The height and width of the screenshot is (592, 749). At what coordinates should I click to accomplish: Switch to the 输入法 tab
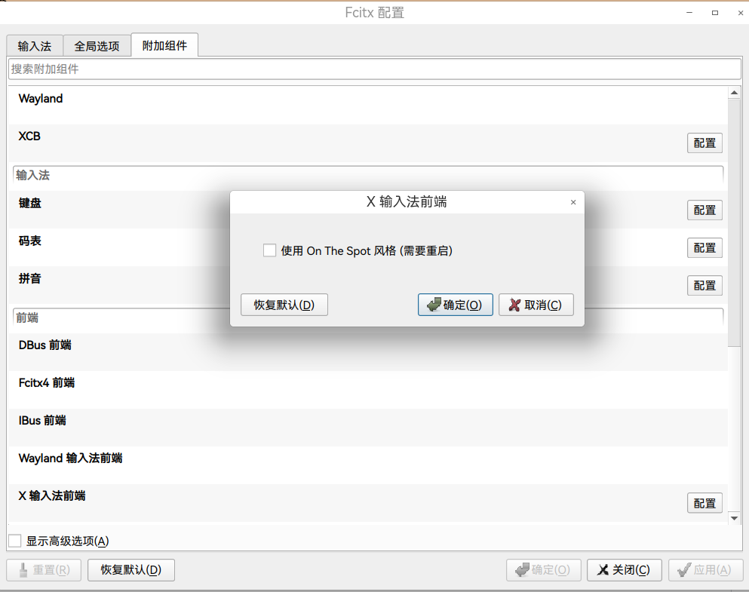(x=35, y=46)
